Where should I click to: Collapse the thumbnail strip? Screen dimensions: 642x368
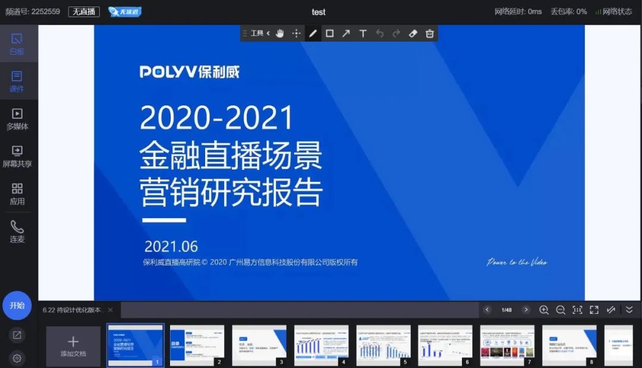pyautogui.click(x=630, y=310)
